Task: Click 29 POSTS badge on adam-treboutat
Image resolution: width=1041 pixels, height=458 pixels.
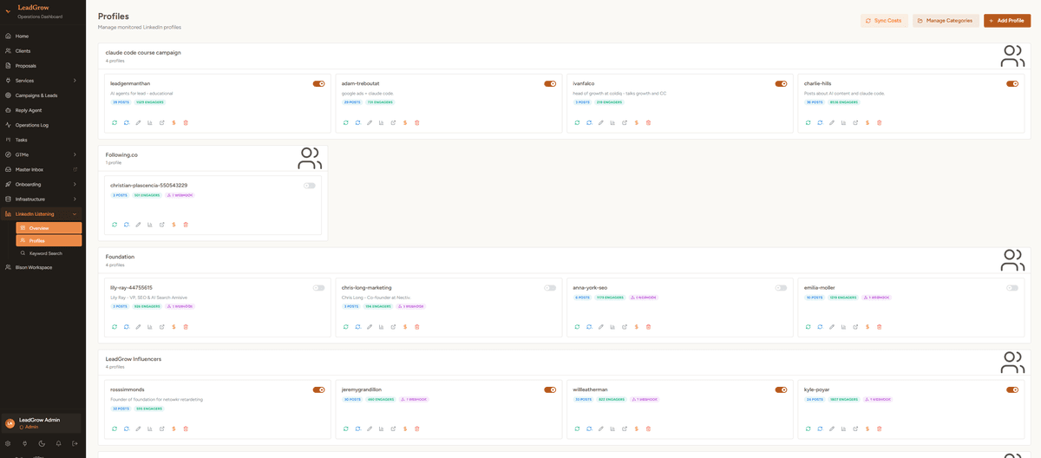Action: 352,102
